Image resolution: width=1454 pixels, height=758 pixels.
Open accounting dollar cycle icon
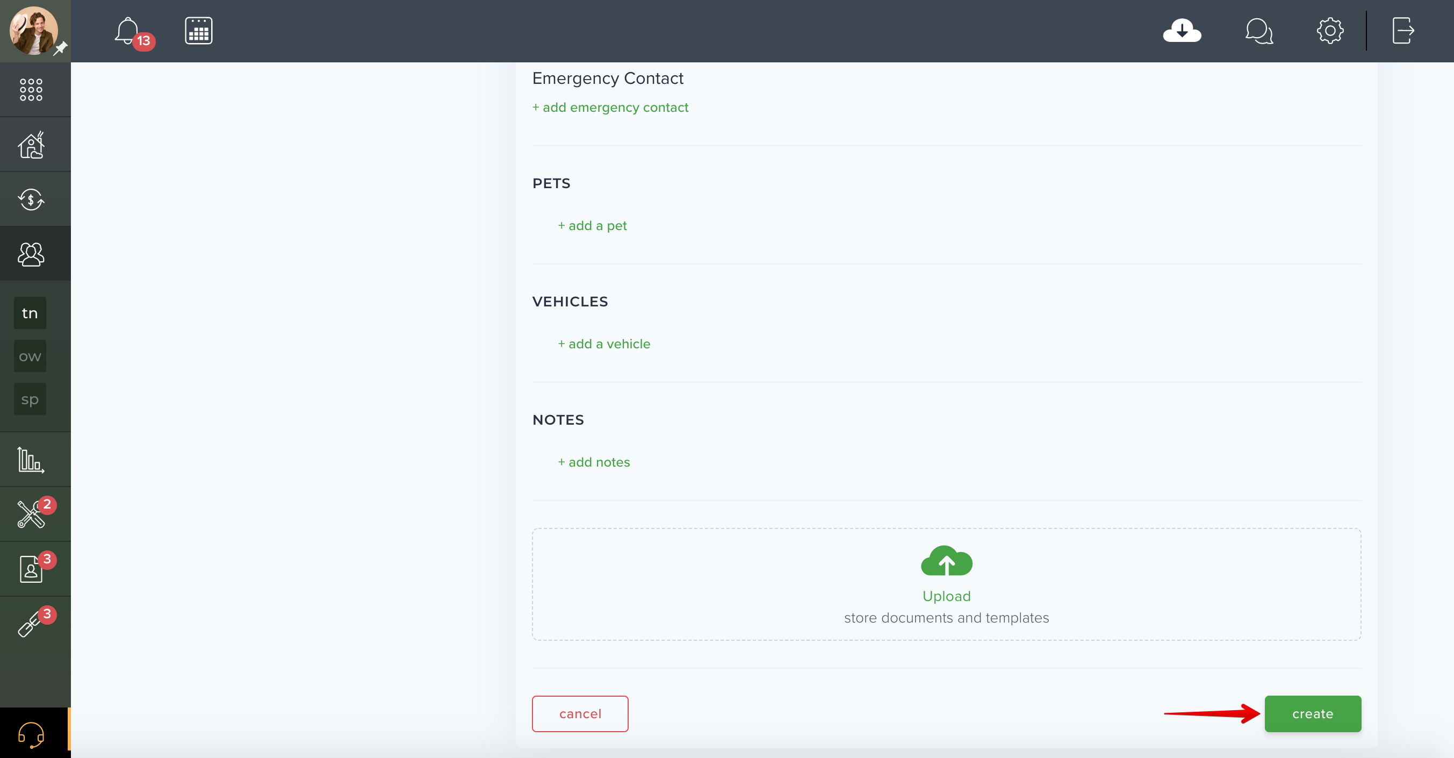click(x=31, y=199)
